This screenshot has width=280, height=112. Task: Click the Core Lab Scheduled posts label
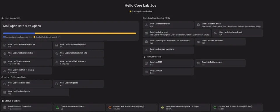(19, 83)
